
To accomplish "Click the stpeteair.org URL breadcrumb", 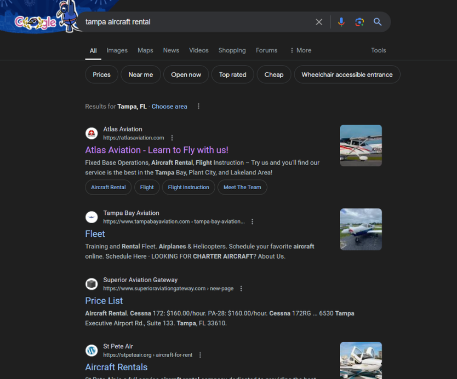I will [148, 355].
